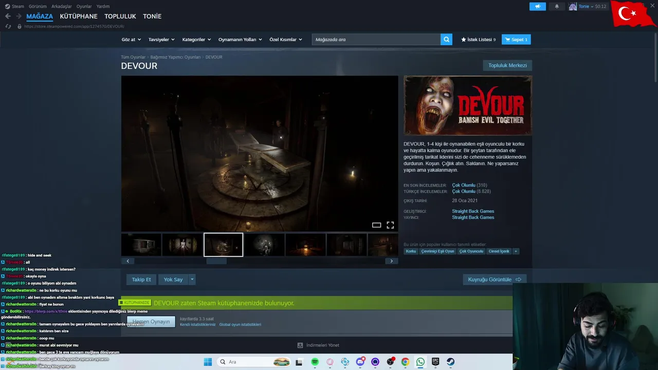The width and height of the screenshot is (658, 370).
Task: Click the Takip Et button
Action: tap(141, 280)
